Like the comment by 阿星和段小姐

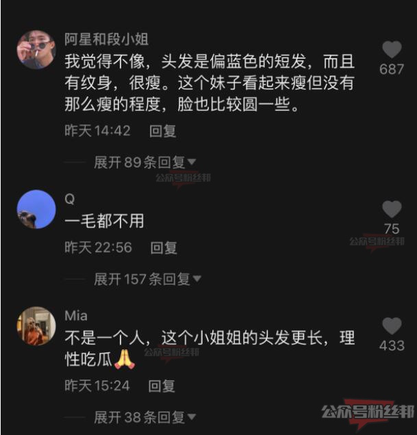[x=392, y=49]
